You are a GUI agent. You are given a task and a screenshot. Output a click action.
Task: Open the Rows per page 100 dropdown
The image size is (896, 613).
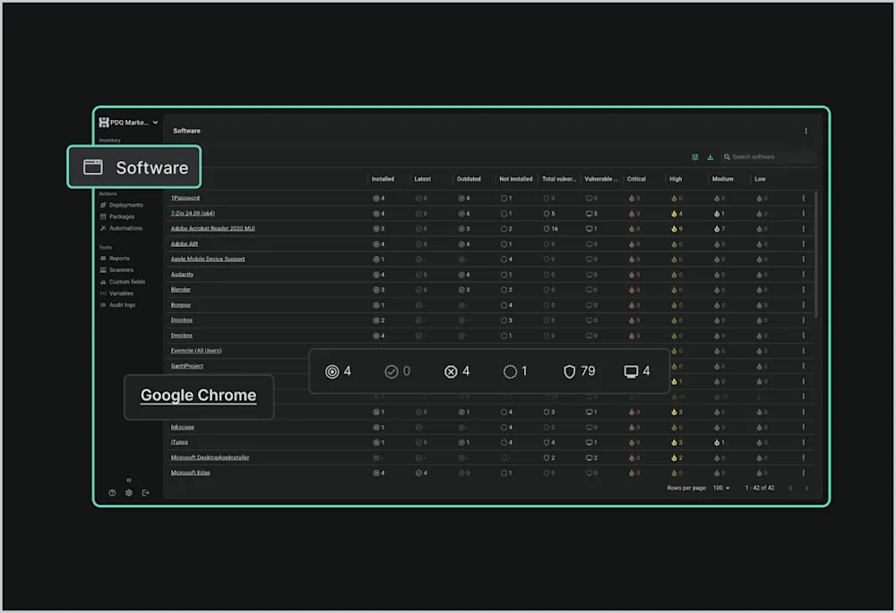[721, 488]
